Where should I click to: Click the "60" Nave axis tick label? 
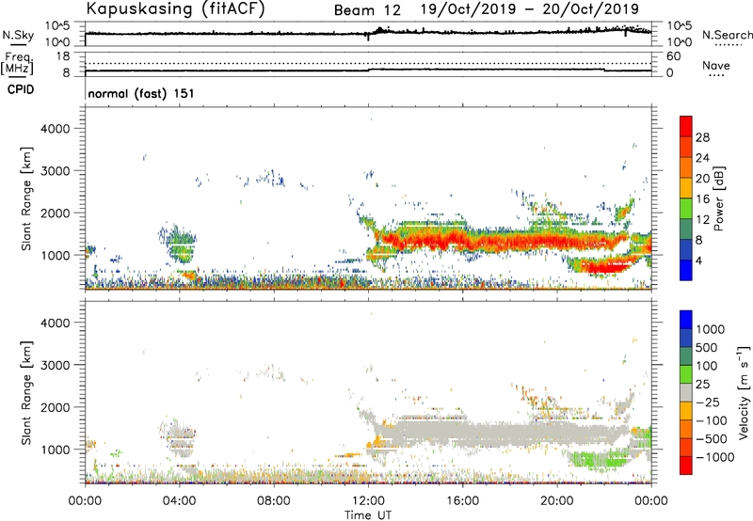point(673,55)
